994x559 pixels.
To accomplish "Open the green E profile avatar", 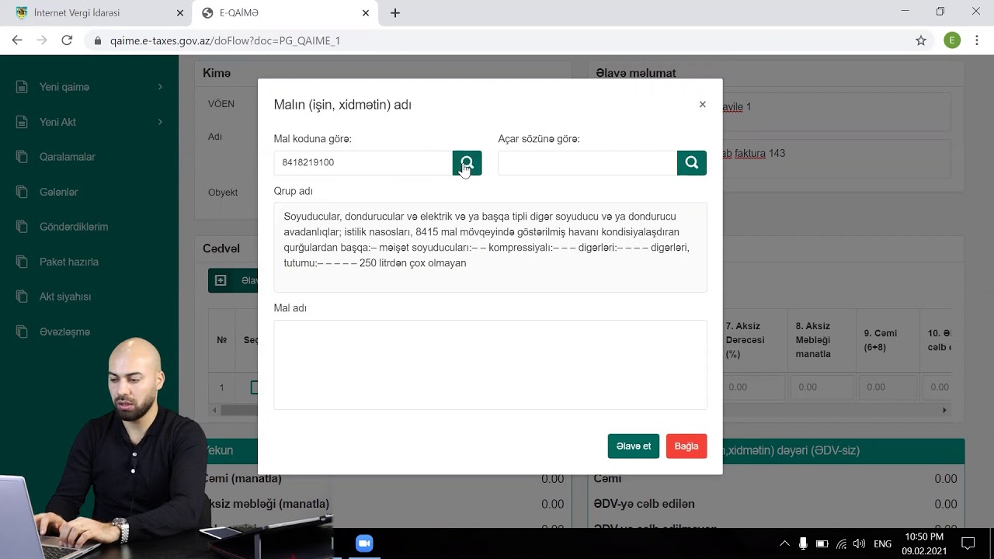I will [952, 40].
